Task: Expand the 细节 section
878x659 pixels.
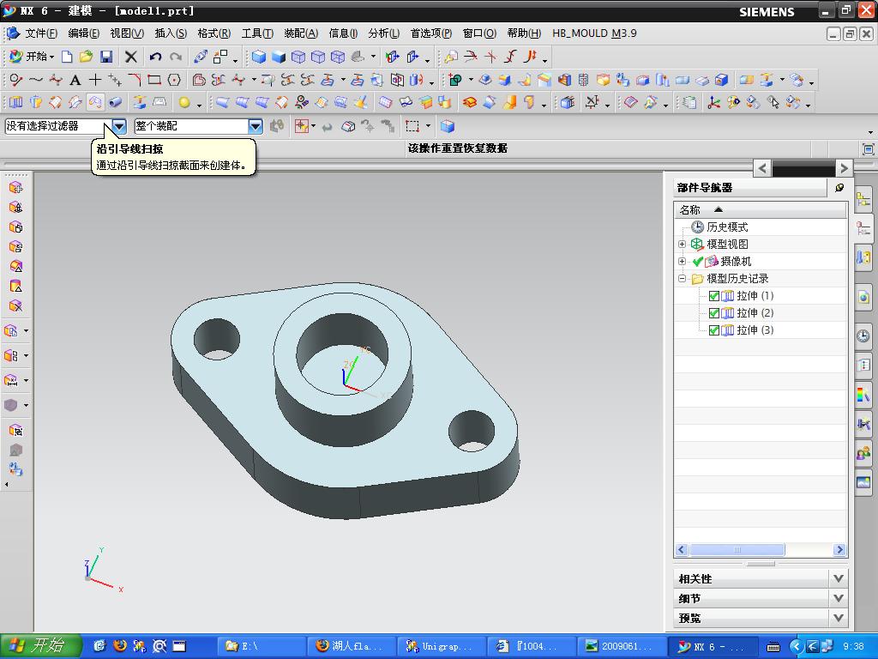Action: pos(839,598)
